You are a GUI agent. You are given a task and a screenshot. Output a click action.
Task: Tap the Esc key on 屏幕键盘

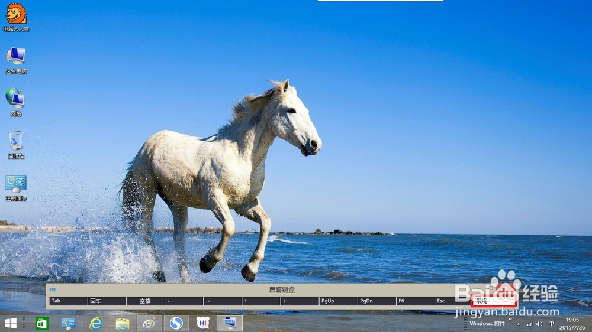coord(454,301)
